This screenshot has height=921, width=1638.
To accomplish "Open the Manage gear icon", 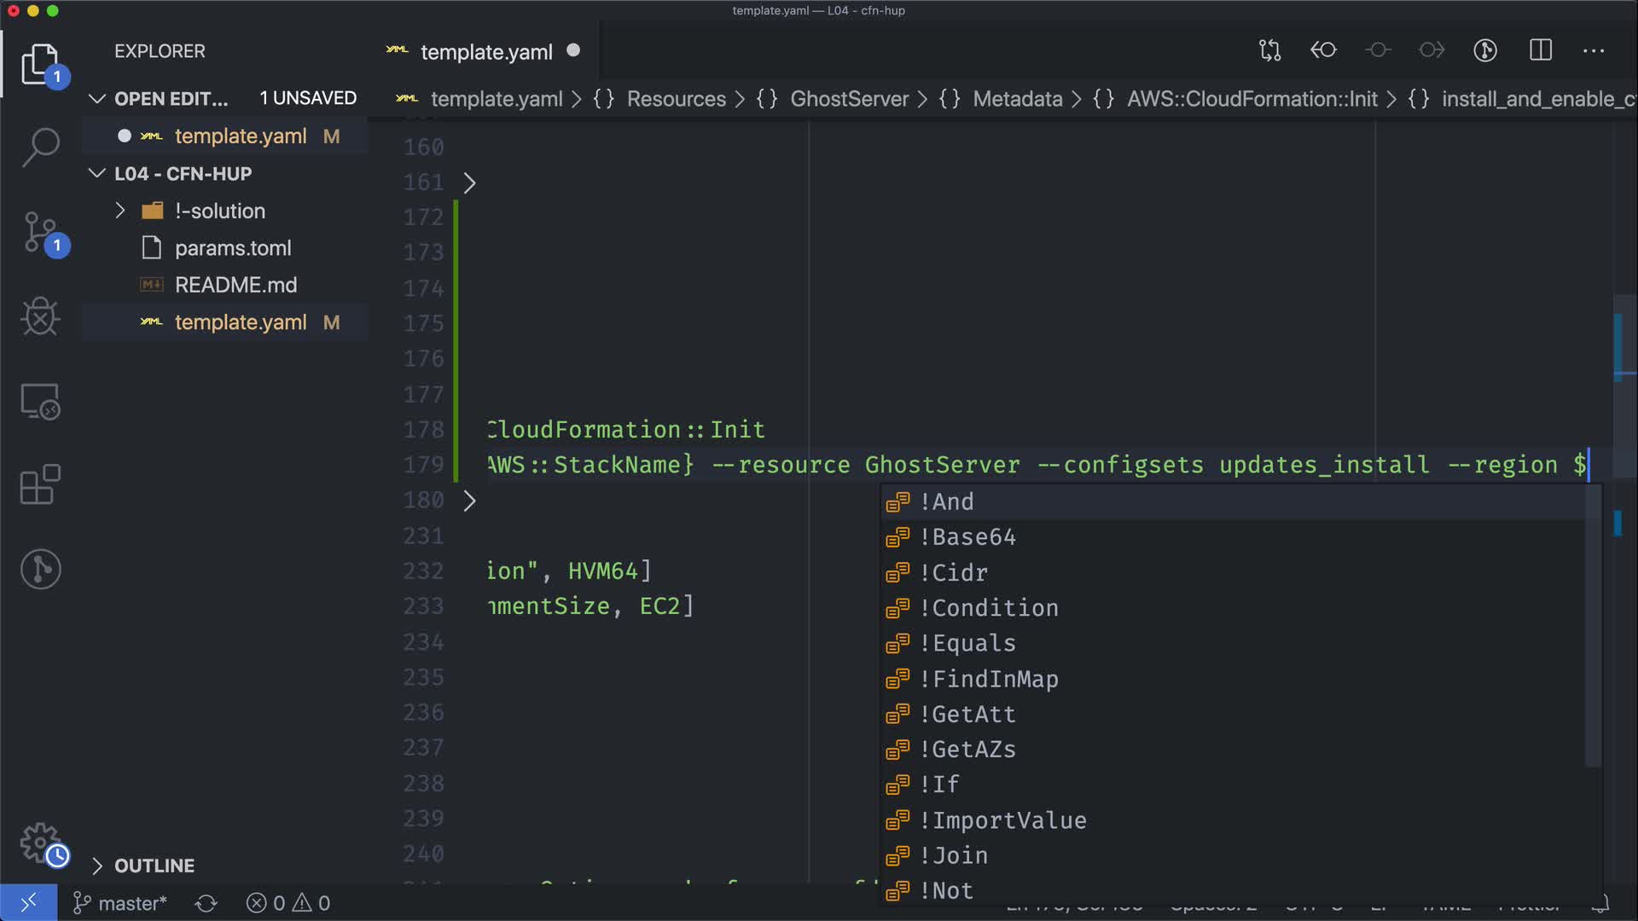I will click(40, 843).
